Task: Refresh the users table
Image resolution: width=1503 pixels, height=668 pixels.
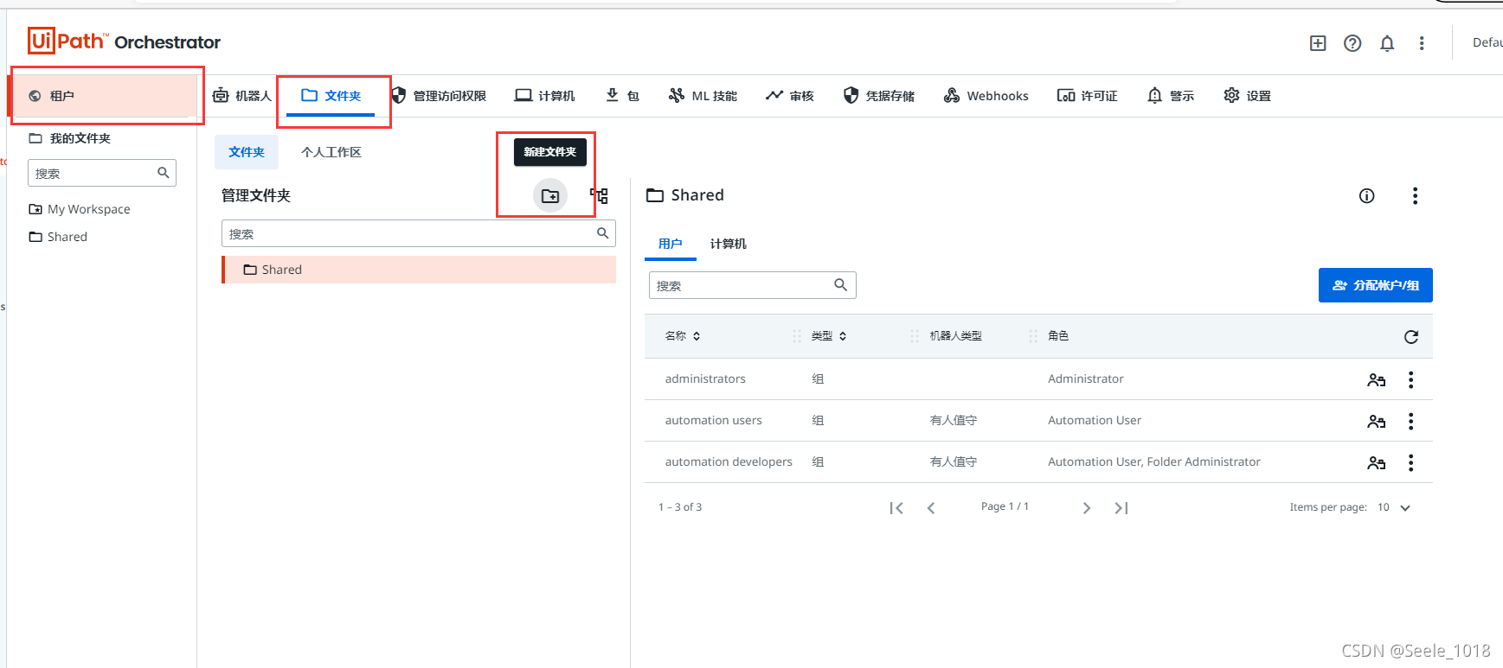Action: [x=1411, y=337]
